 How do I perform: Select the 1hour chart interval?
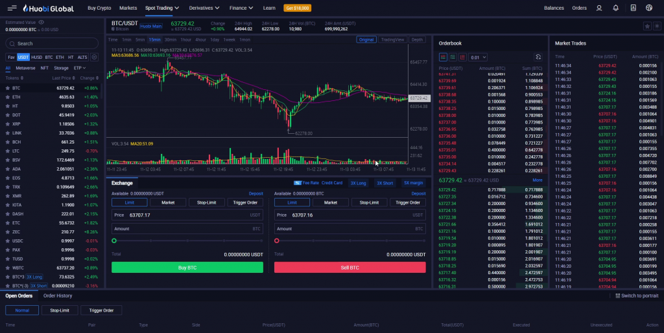pyautogui.click(x=186, y=39)
